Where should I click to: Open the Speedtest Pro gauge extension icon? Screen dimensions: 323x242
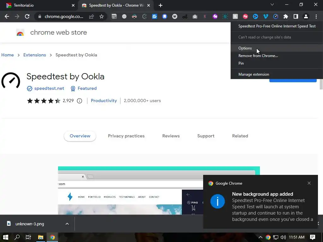click(276, 16)
